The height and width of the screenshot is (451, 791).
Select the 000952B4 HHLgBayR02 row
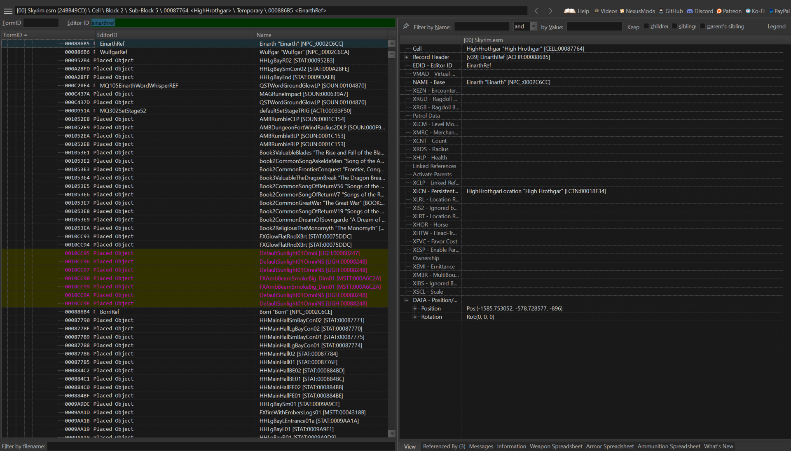coord(194,61)
